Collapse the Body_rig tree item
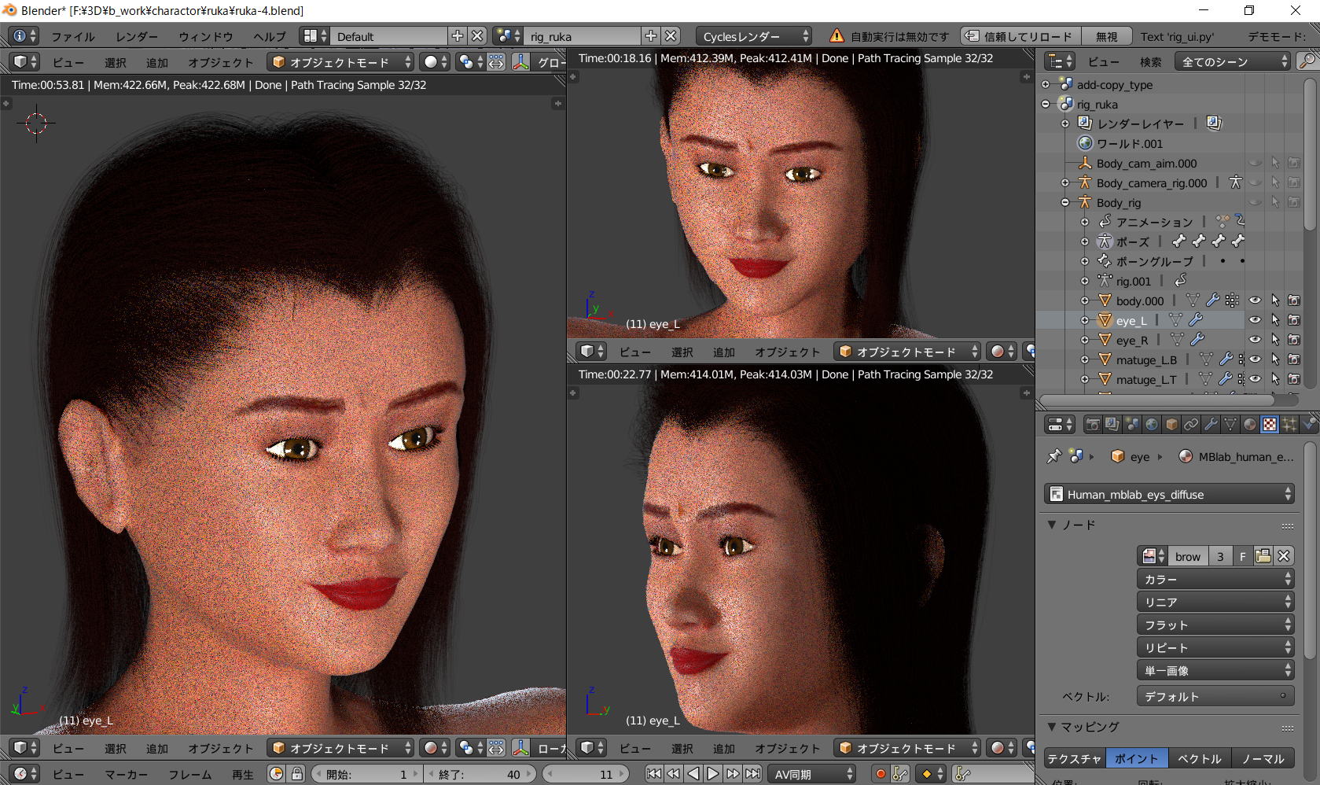The height and width of the screenshot is (785, 1320). pyautogui.click(x=1065, y=202)
